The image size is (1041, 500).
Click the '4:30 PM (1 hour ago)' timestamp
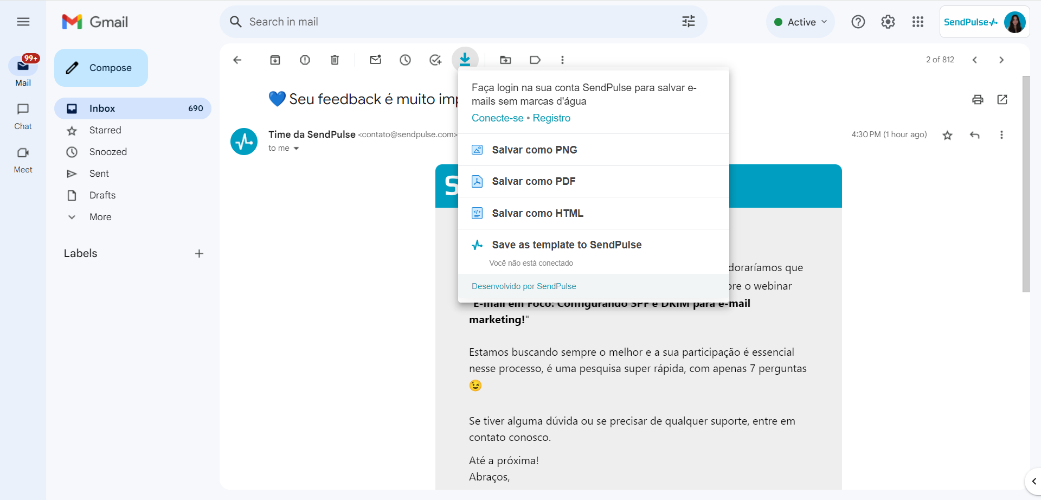coord(889,134)
